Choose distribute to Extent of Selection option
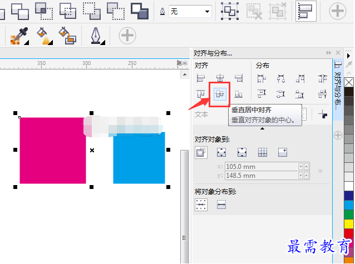The image size is (355, 264). tap(201, 205)
